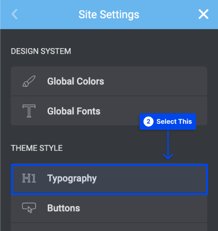218x231 pixels.
Task: Click the number 2 step badge
Action: click(x=148, y=121)
